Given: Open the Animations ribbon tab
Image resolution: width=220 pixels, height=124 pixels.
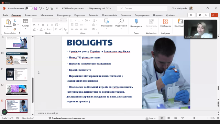Looking at the screenshot, I should [93, 15].
